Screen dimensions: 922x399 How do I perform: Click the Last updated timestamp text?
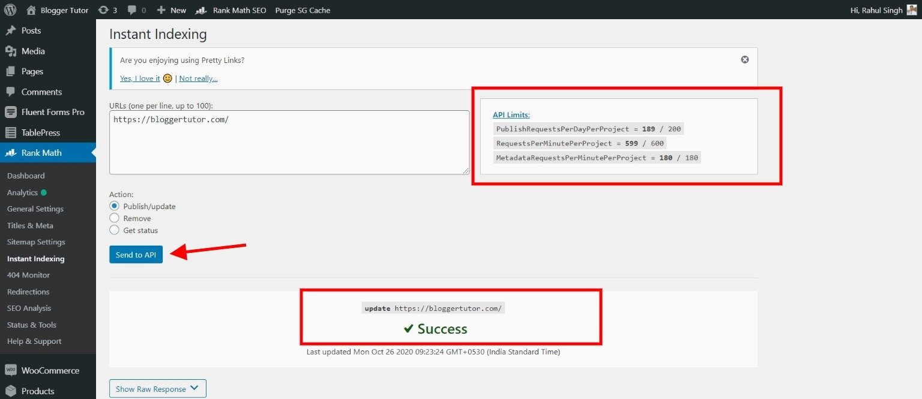pyautogui.click(x=433, y=352)
